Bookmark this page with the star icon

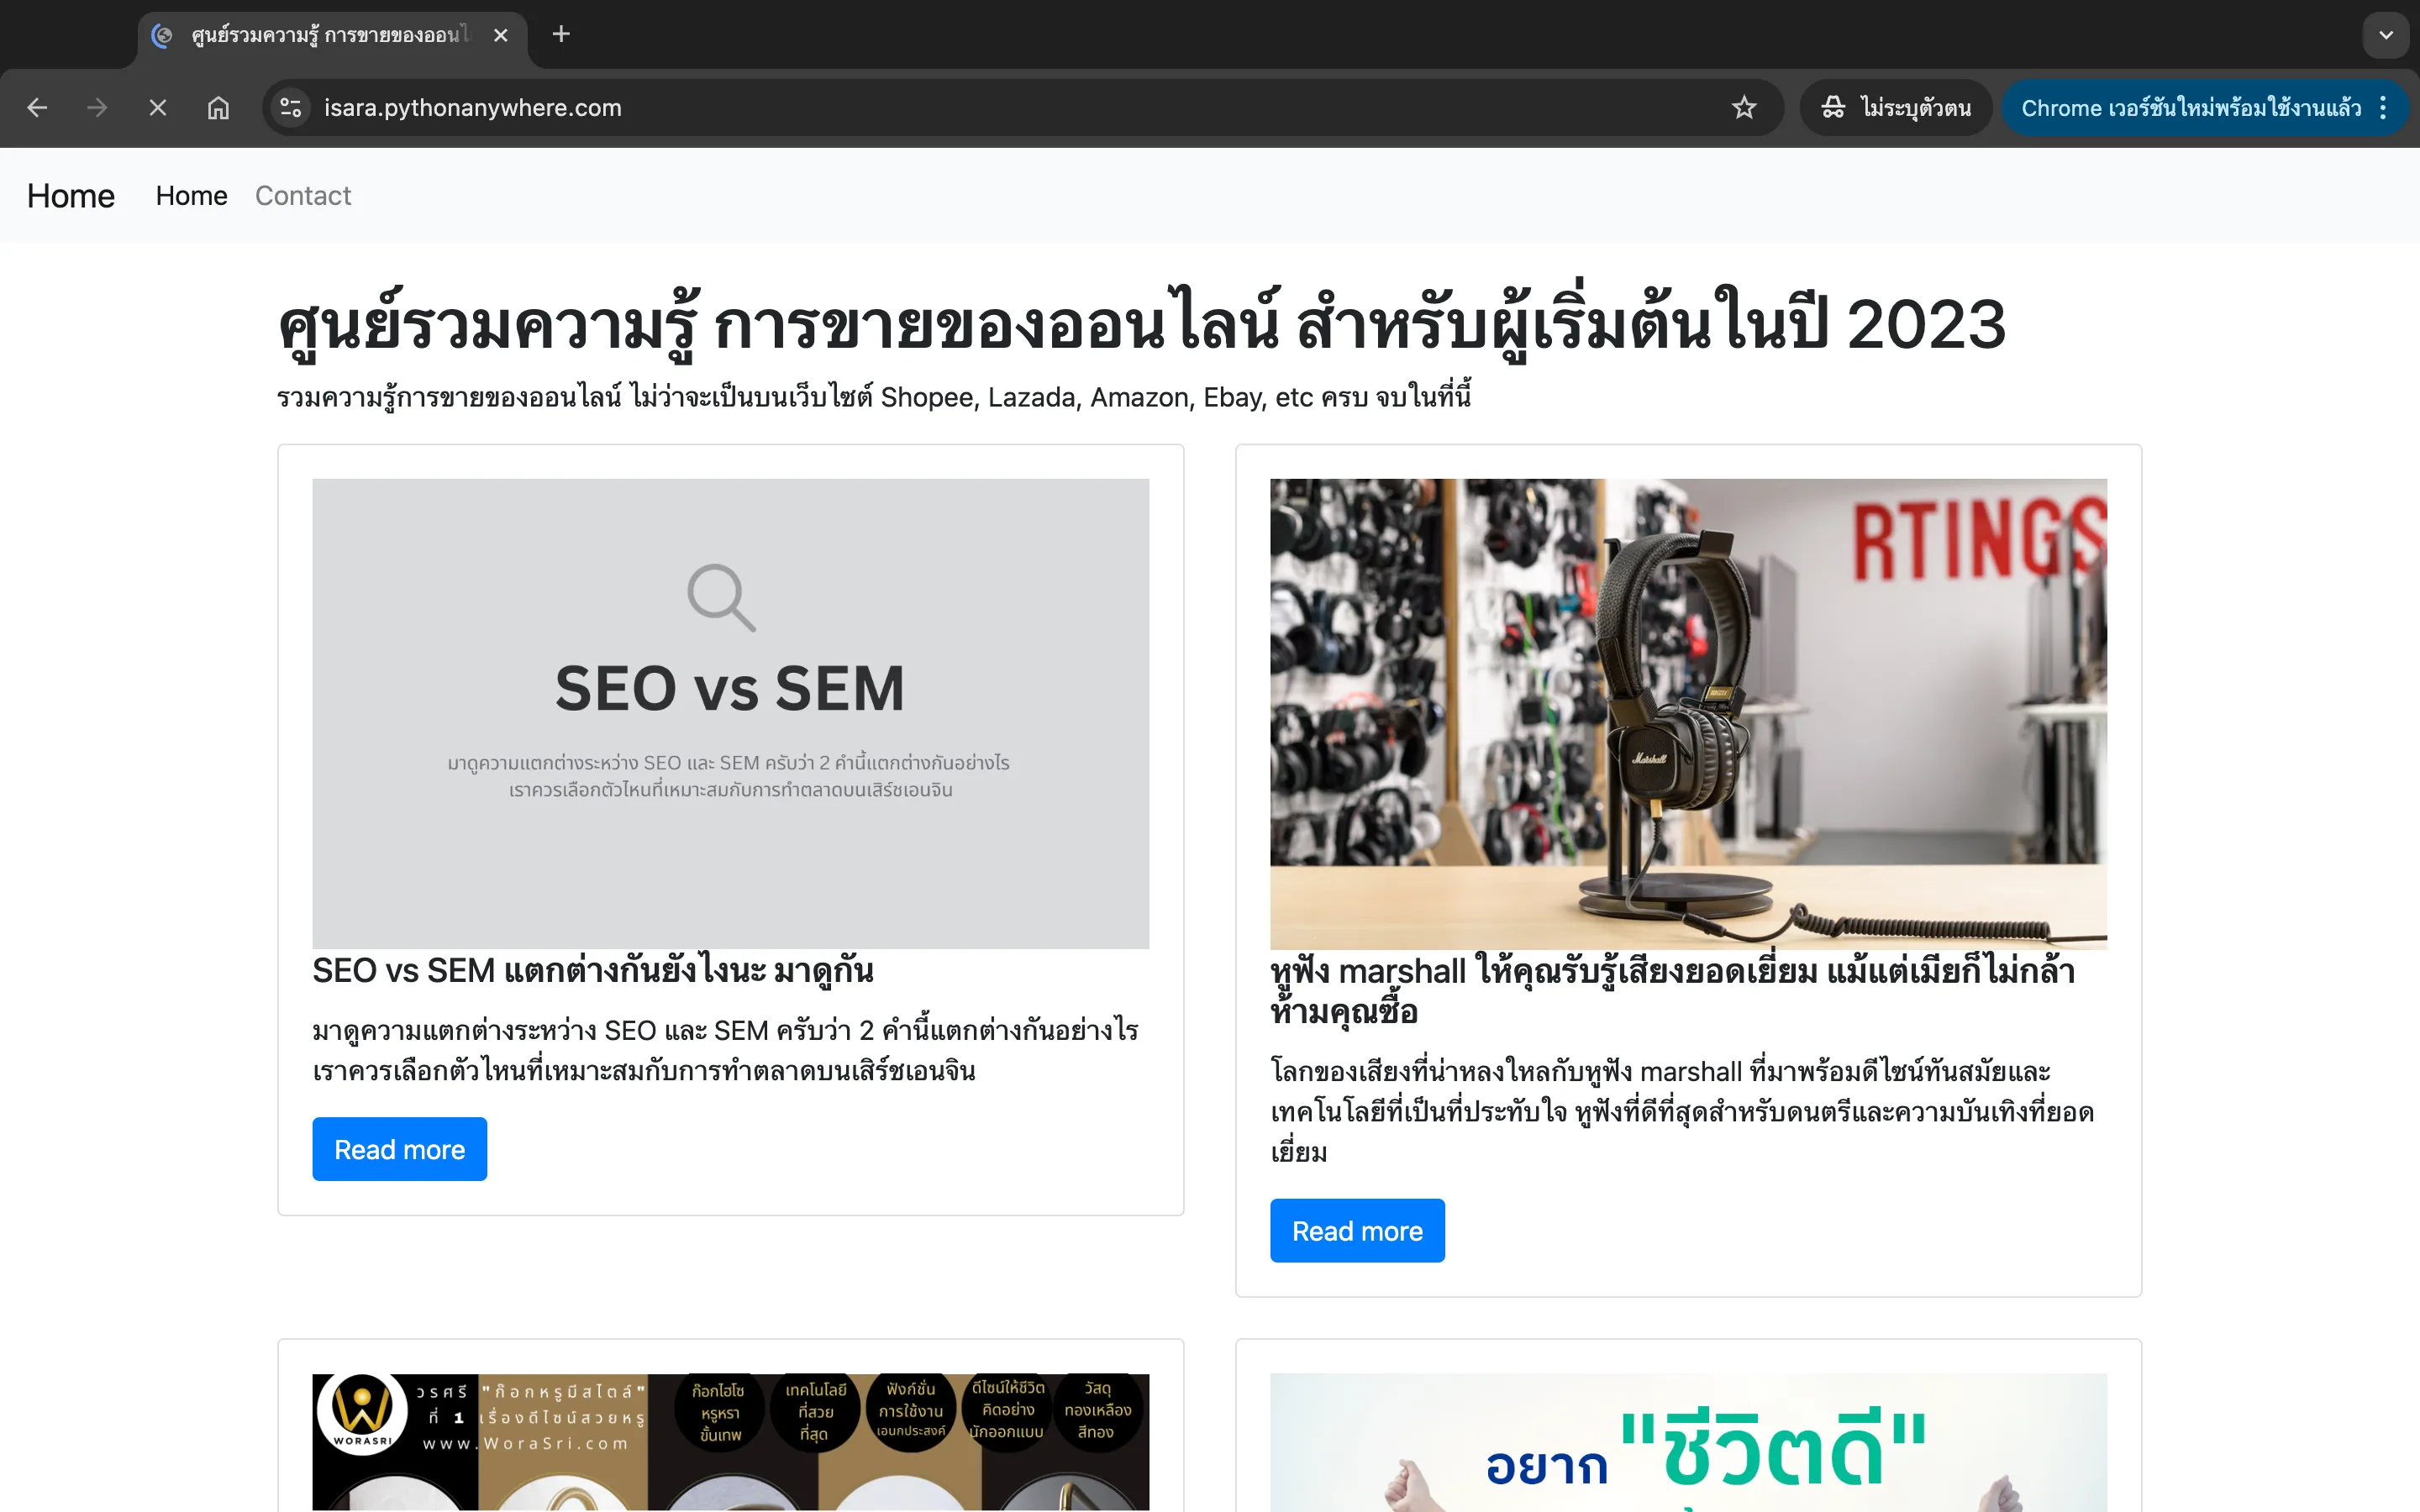coord(1744,108)
